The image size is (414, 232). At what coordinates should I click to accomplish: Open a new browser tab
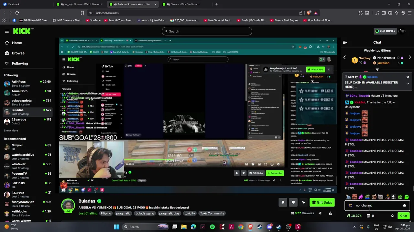click(216, 4)
